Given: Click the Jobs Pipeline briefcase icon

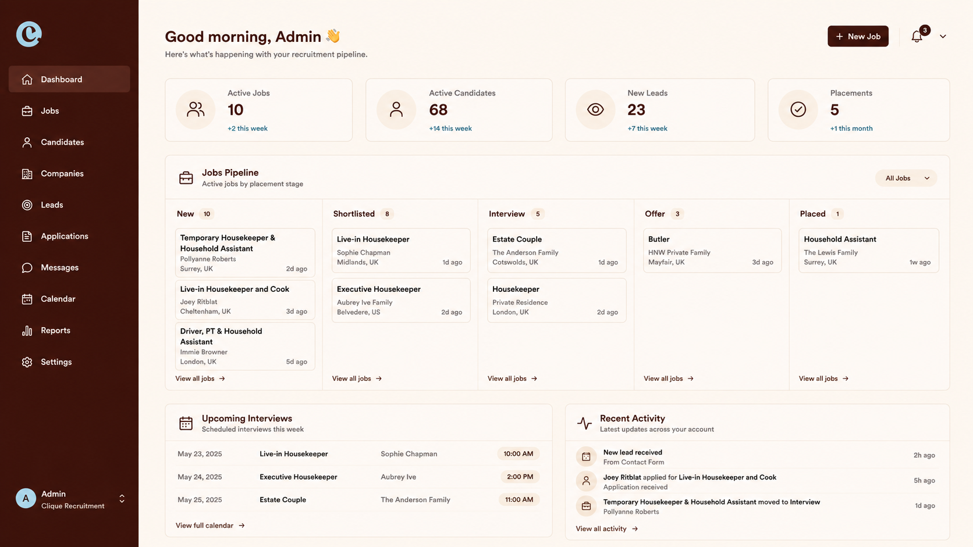Looking at the screenshot, I should pos(186,178).
